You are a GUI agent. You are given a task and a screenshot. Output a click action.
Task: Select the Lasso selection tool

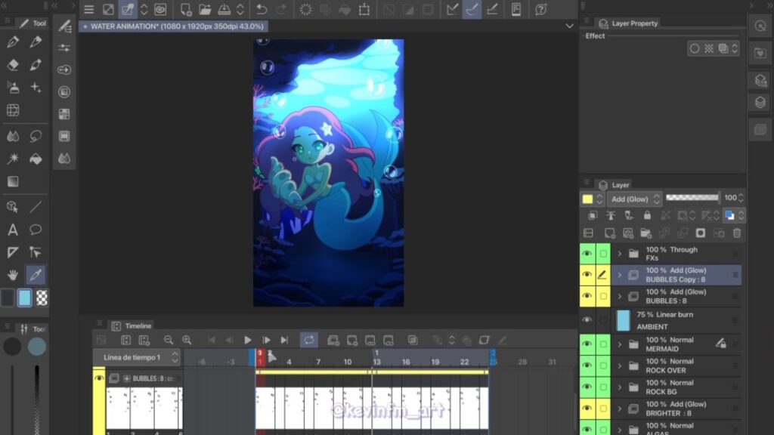click(x=36, y=136)
